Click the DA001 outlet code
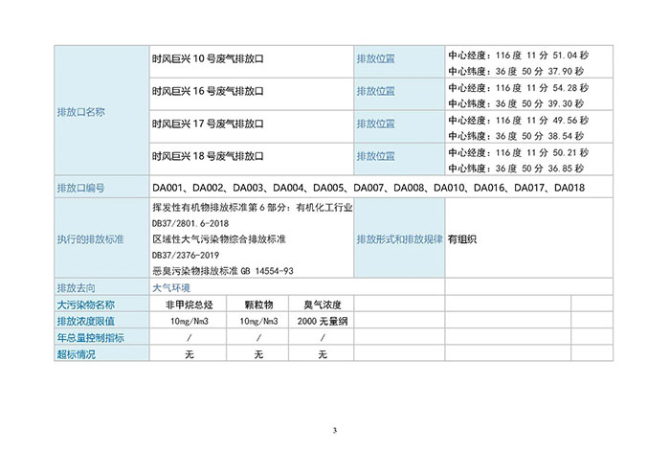Image resolution: width=670 pixels, height=474 pixels. click(167, 188)
